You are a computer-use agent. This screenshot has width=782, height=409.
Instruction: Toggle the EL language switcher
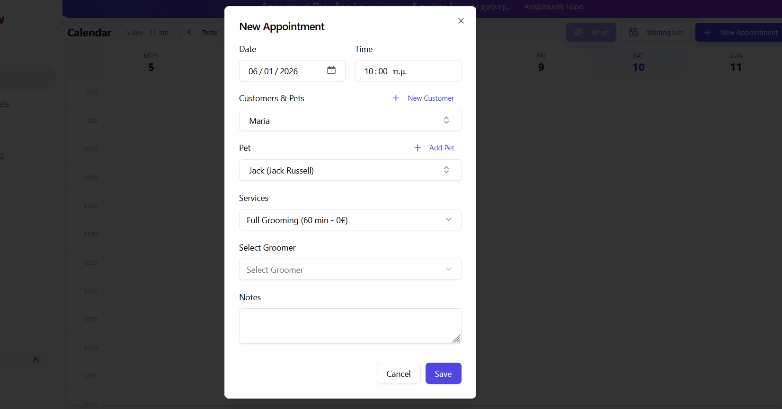point(37,359)
